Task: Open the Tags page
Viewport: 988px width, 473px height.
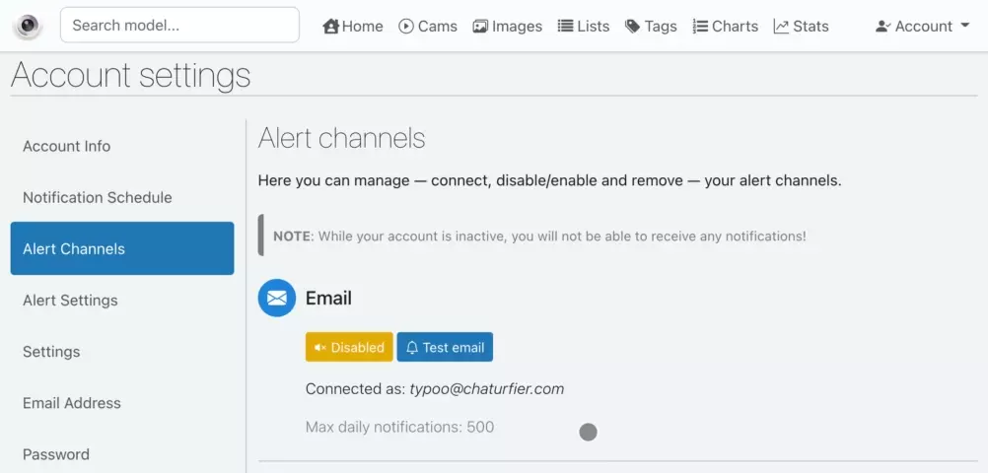Action: point(651,26)
